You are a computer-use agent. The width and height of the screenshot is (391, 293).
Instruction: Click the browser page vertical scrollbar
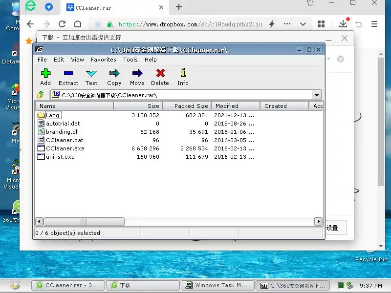(381, 122)
